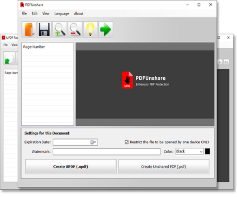The width and height of the screenshot is (237, 197).
Task: Click the zoom out magnifier icon
Action: (x=75, y=30)
